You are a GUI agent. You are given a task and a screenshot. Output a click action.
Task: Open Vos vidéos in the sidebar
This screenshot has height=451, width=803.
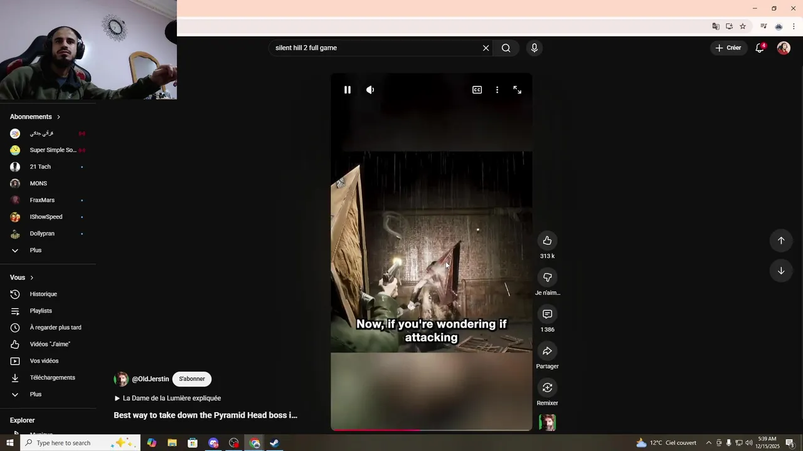coord(48,361)
